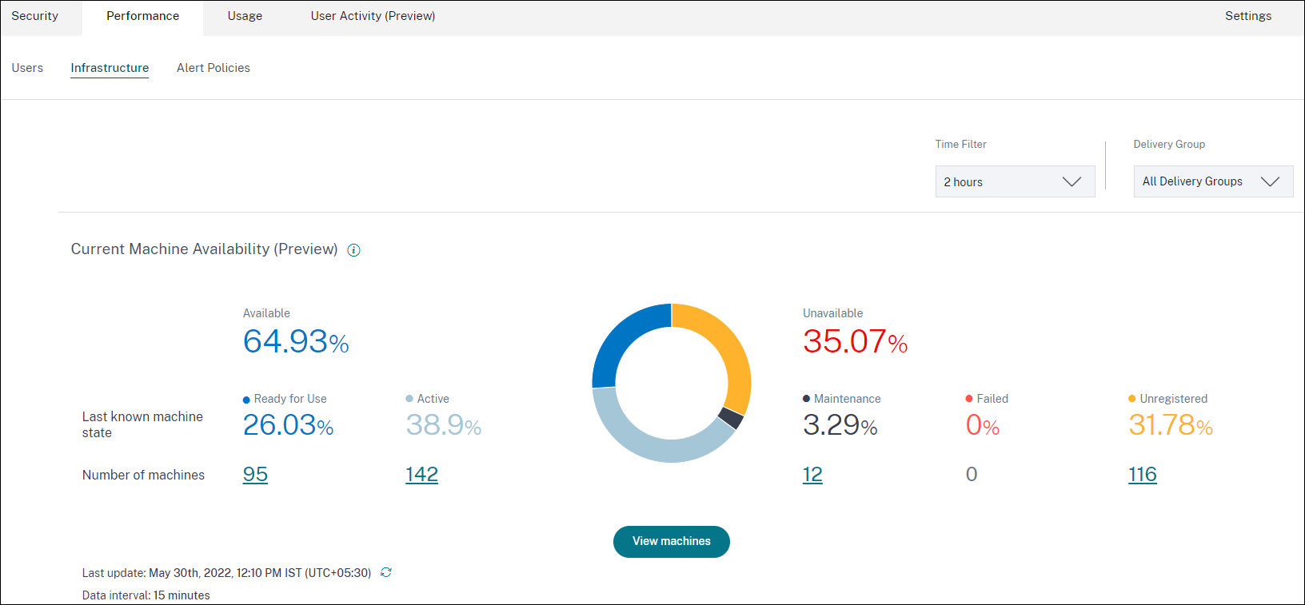Open the 142 Active machines link
Viewport: 1305px width, 605px height.
[421, 474]
